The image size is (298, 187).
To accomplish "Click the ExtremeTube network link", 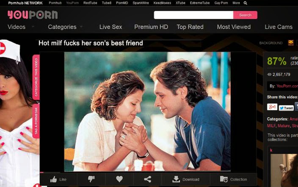I will point(200,3).
